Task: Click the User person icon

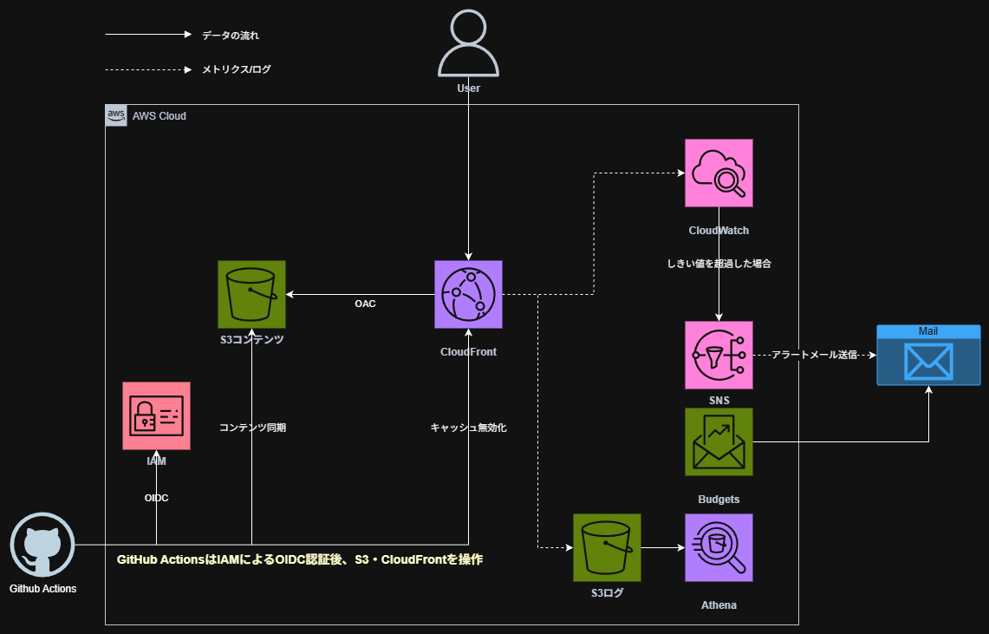Action: (x=468, y=42)
